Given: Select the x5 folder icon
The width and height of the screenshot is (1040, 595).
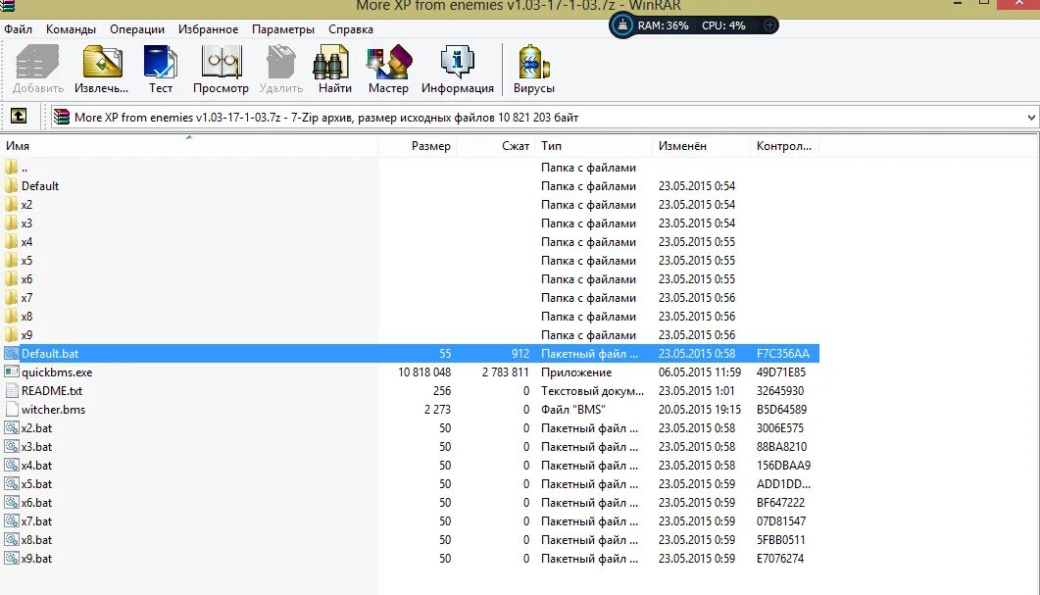Looking at the screenshot, I should click(x=12, y=260).
